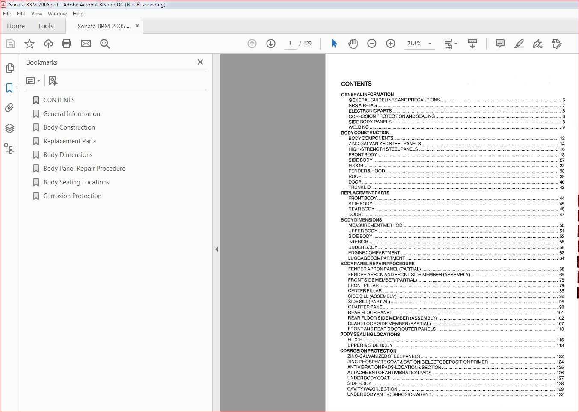The width and height of the screenshot is (579, 412).
Task: Click the Save file icon
Action: pos(11,44)
